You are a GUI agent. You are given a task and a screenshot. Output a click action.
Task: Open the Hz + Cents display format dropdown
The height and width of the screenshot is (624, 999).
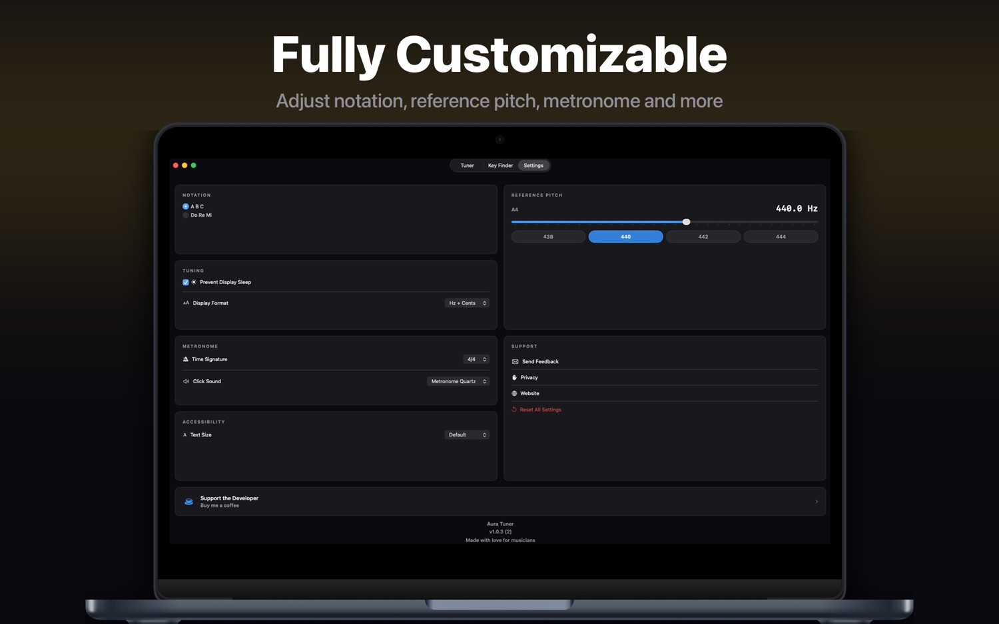point(467,303)
